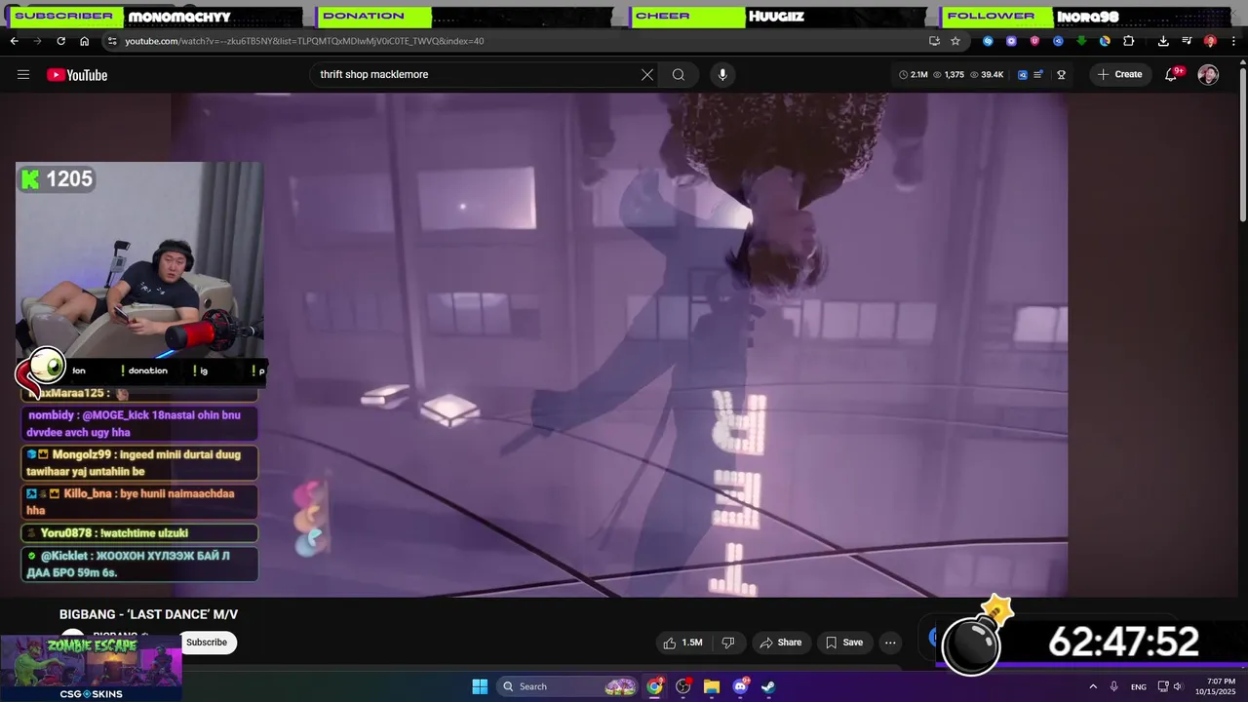The image size is (1248, 702).
Task: Open the browser profile avatar
Action: 1210,41
